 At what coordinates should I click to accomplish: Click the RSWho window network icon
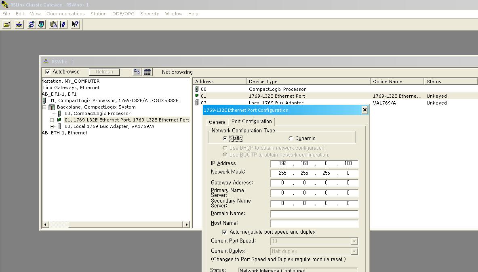[46, 61]
